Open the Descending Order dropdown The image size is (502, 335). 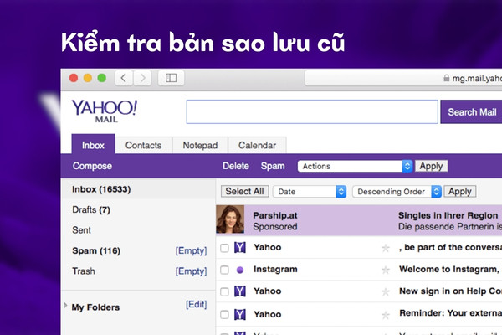click(x=397, y=192)
